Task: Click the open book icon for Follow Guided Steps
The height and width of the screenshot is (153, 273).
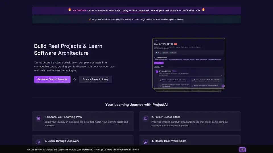Action: (146, 118)
